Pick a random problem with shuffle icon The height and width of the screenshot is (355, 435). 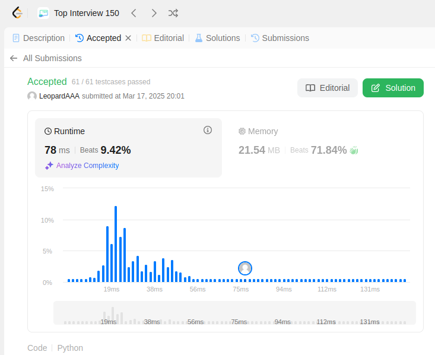tap(173, 13)
